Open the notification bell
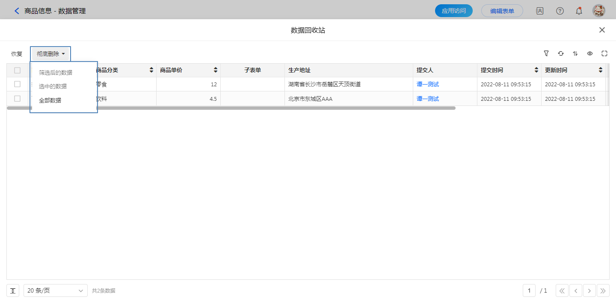Viewport: 616px width, 299px height. pyautogui.click(x=579, y=11)
